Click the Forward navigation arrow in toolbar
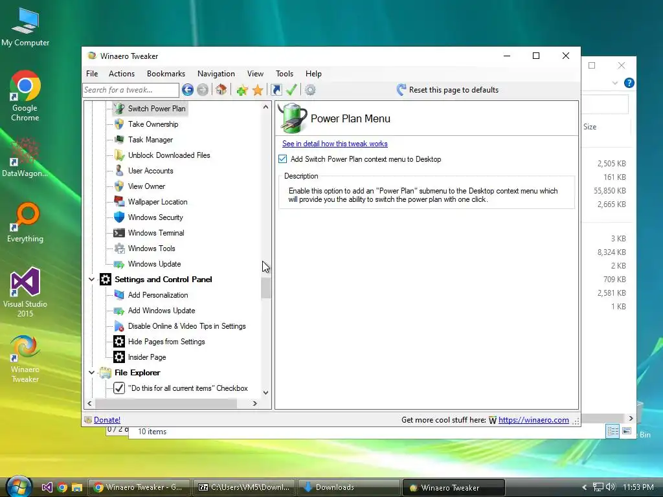This screenshot has width=663, height=497. (x=203, y=89)
